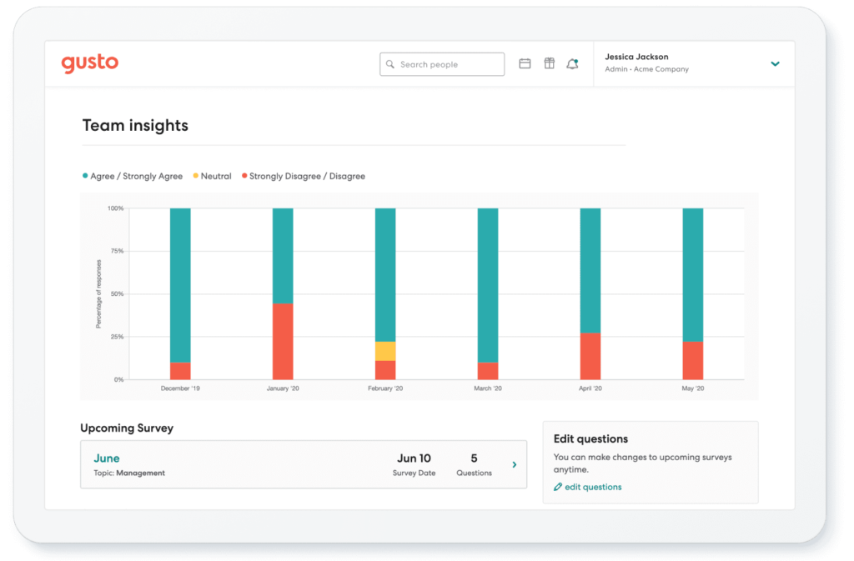
Task: Click the search magnifier icon
Action: [390, 63]
